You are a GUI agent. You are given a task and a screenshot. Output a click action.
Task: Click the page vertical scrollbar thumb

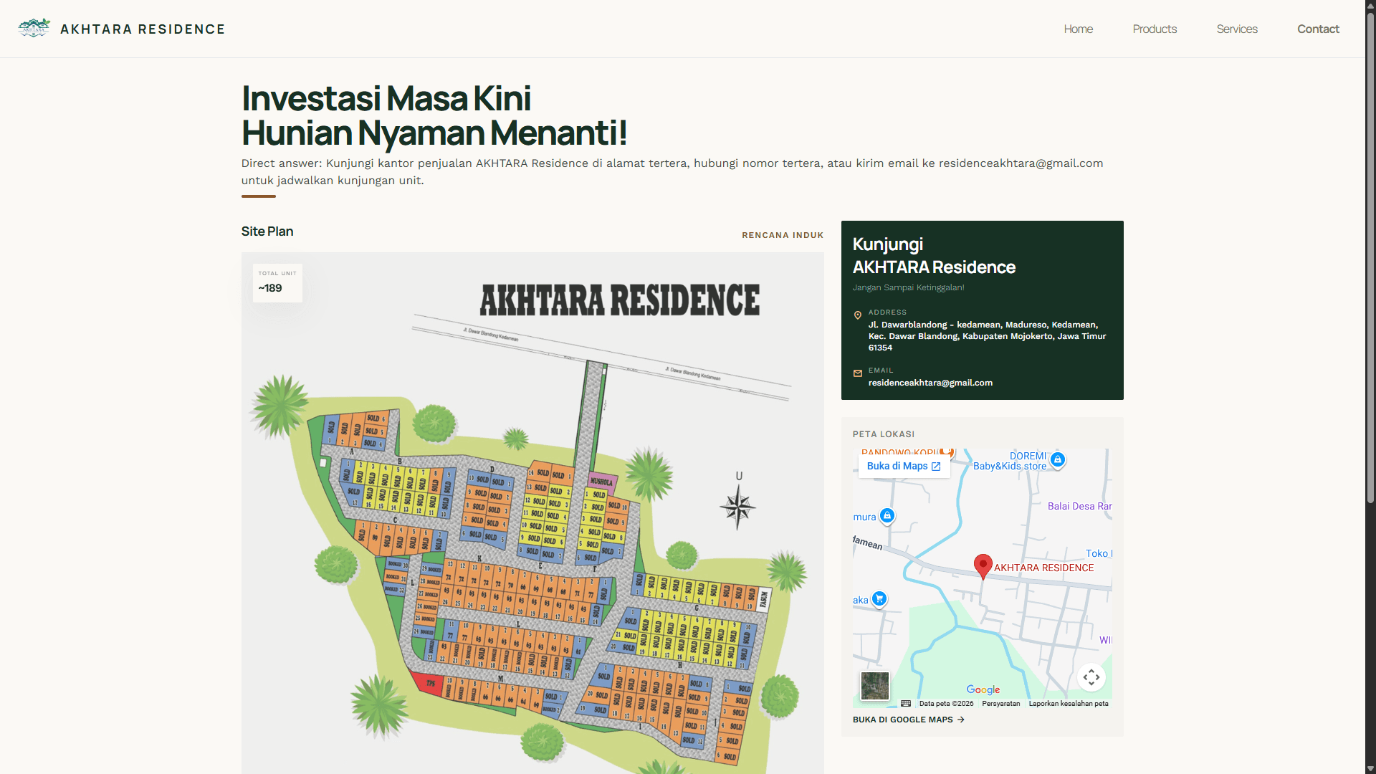pyautogui.click(x=1370, y=258)
